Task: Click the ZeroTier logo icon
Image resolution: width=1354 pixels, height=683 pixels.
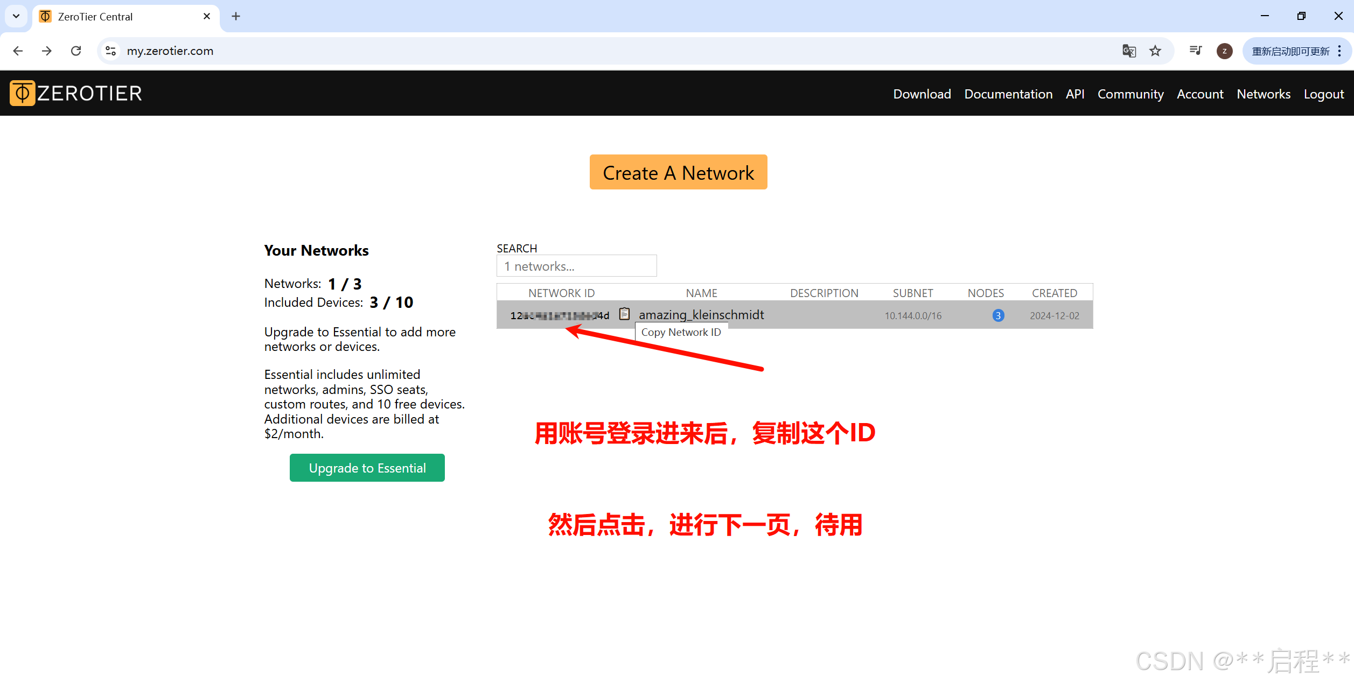Action: (22, 93)
